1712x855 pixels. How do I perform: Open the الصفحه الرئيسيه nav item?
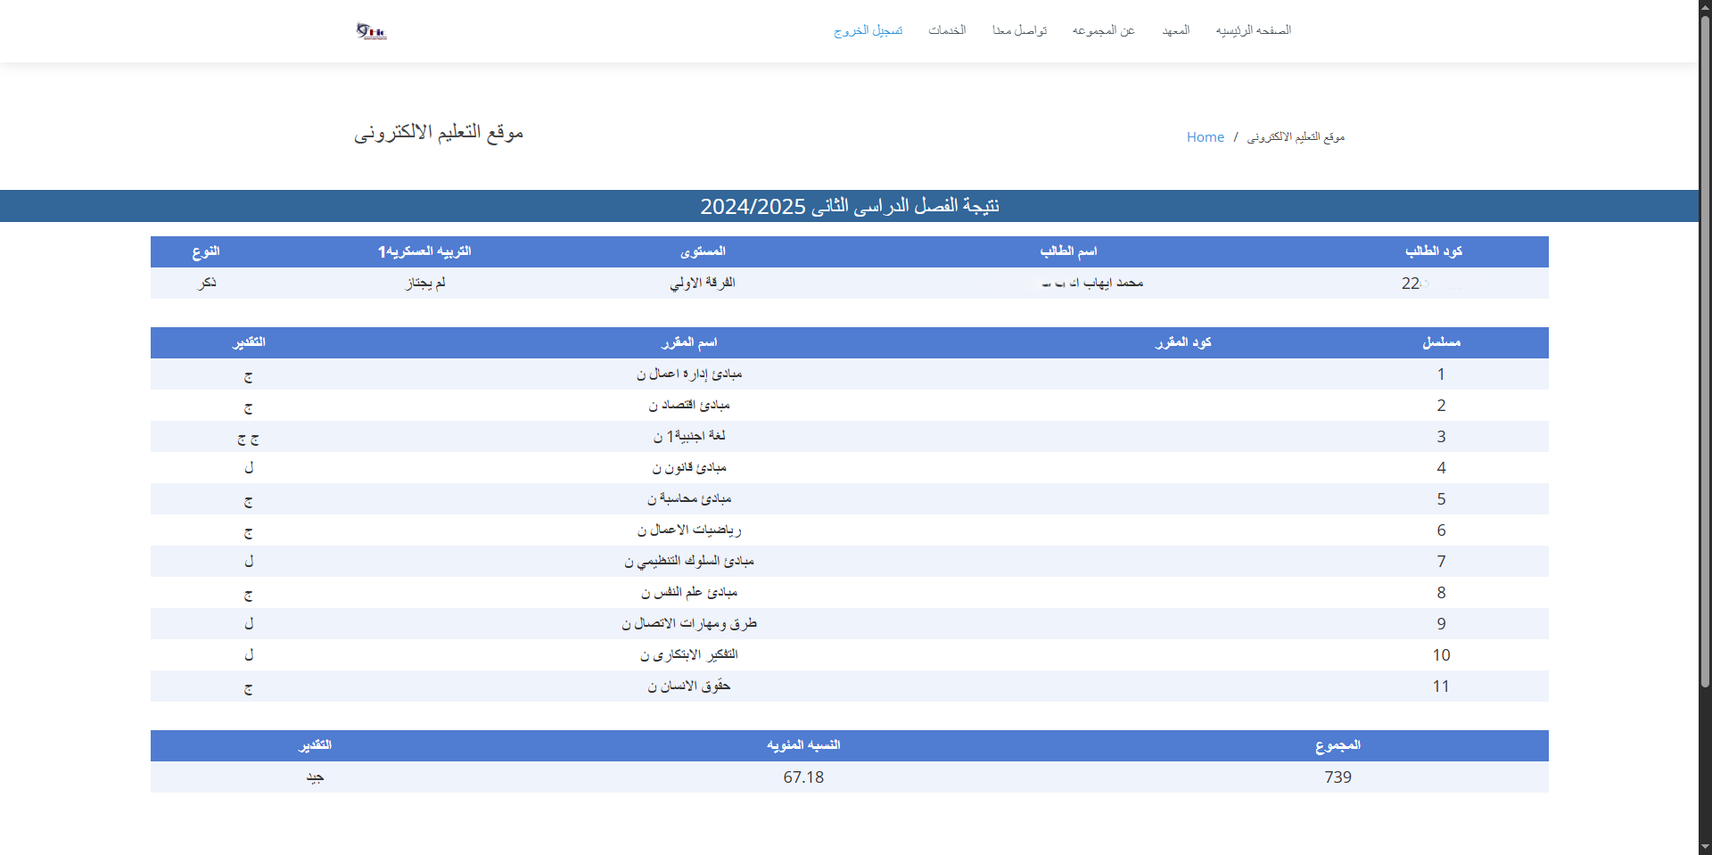[1253, 30]
